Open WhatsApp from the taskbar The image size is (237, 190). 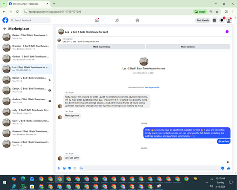(23, 186)
